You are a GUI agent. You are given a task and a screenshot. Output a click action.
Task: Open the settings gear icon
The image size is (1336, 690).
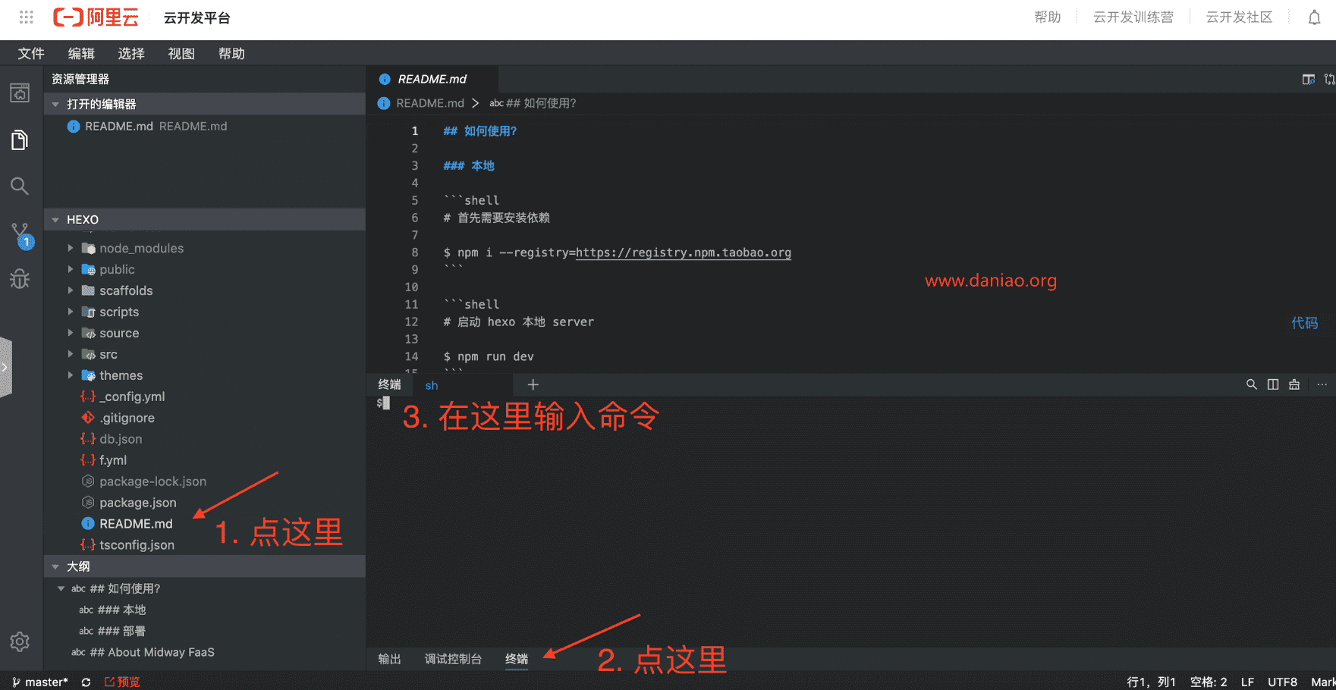tap(20, 641)
